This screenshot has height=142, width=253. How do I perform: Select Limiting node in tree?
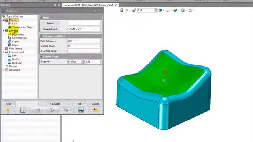pyautogui.click(x=13, y=31)
